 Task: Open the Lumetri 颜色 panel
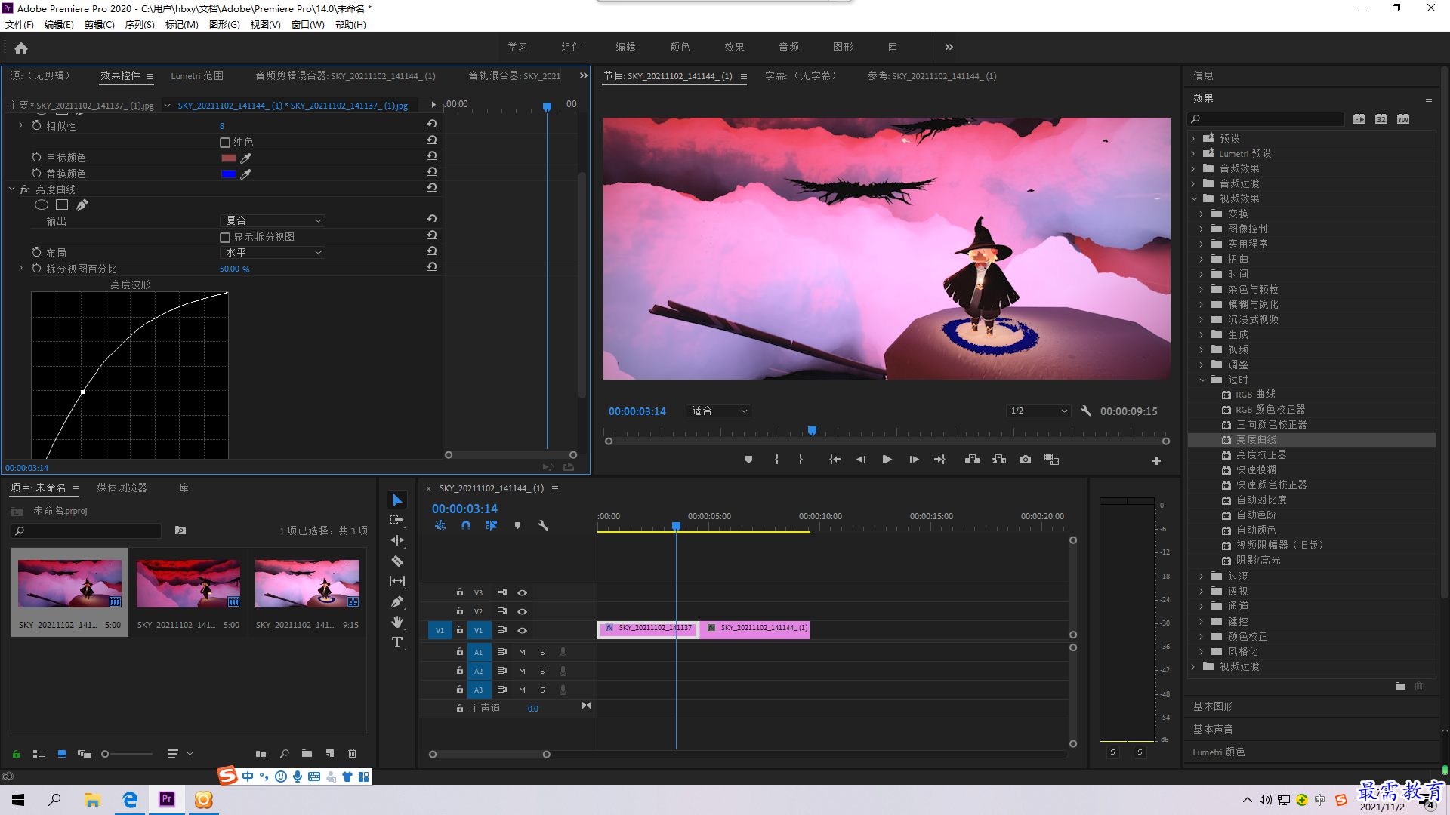point(1219,752)
